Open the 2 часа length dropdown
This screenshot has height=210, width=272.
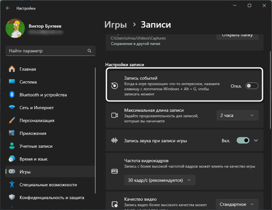[237, 115]
